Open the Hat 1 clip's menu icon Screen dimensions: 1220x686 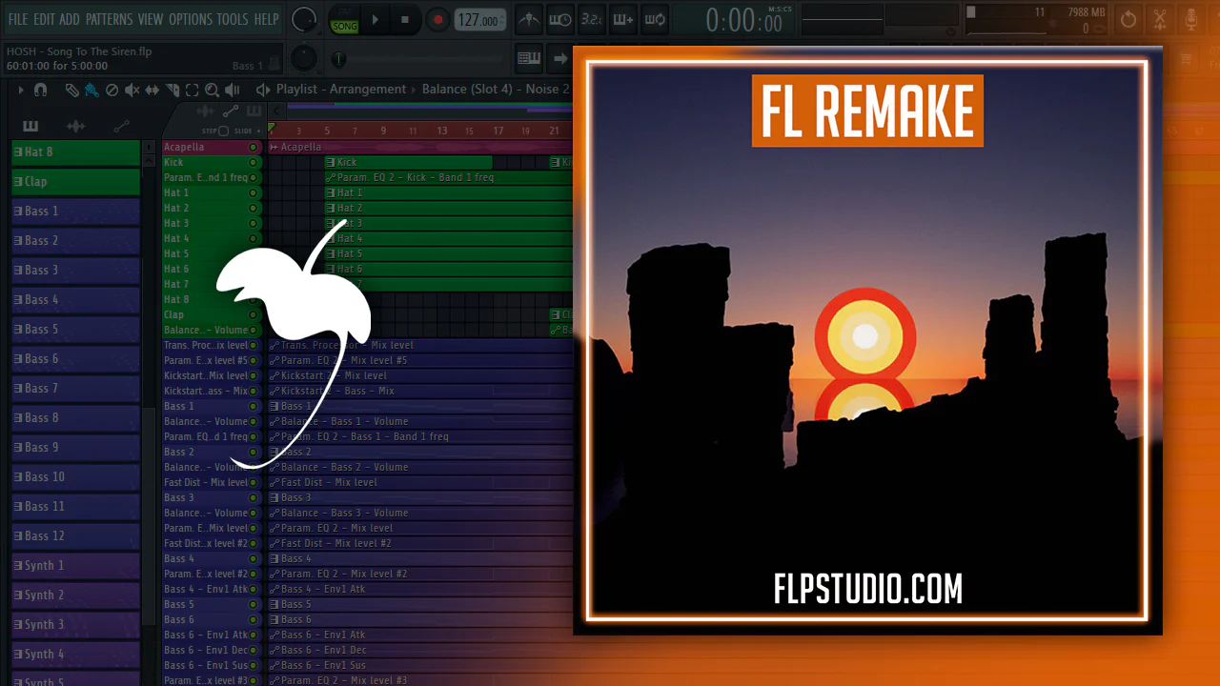point(331,193)
